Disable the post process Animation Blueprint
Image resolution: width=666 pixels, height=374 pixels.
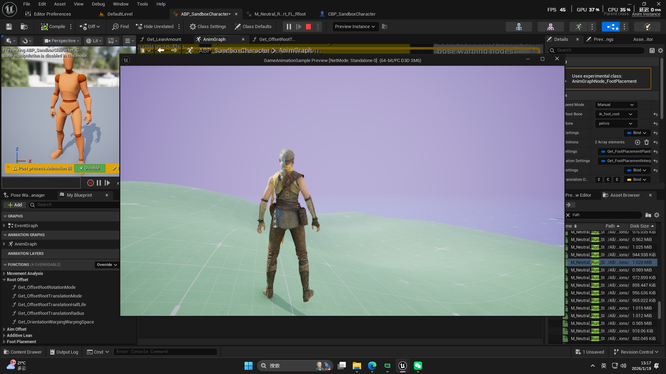pos(89,168)
